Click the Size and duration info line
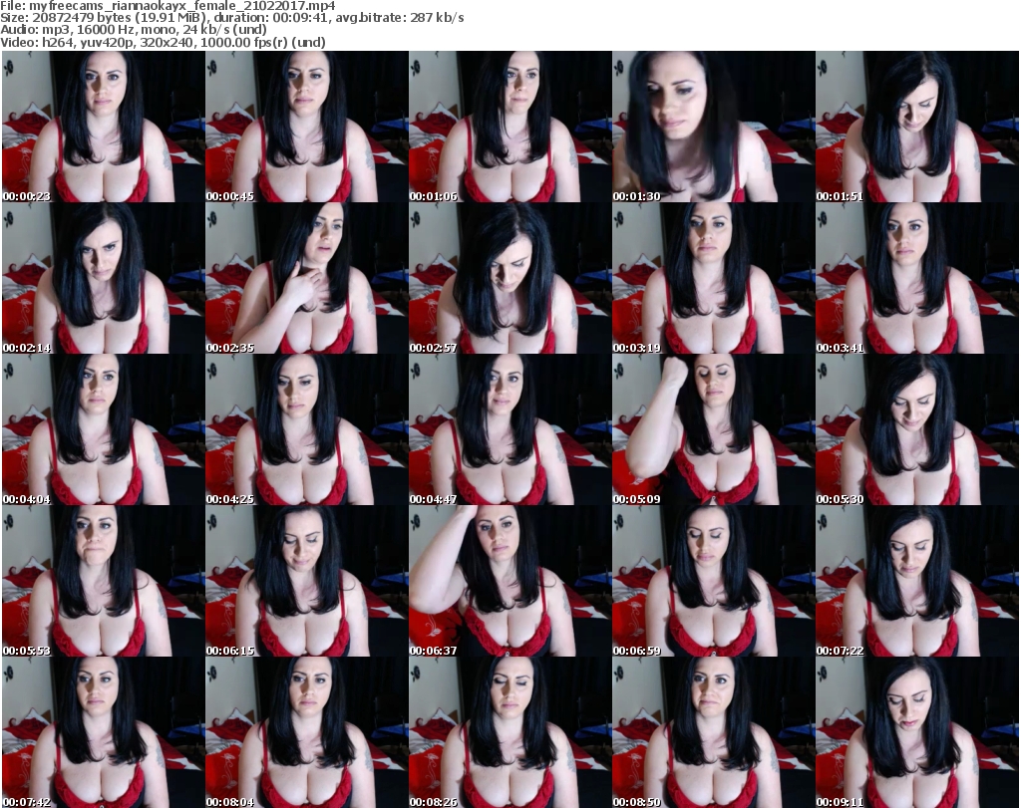 pyautogui.click(x=231, y=18)
